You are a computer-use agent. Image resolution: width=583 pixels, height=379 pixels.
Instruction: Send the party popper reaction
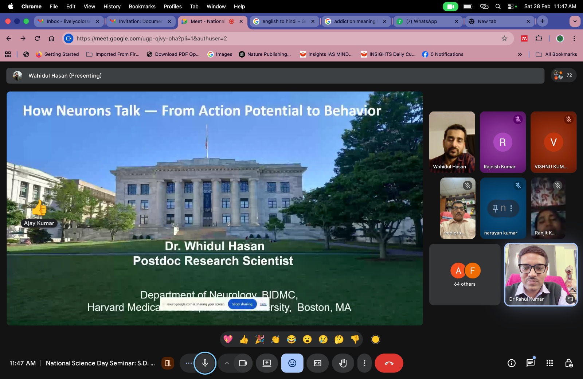[x=260, y=340]
